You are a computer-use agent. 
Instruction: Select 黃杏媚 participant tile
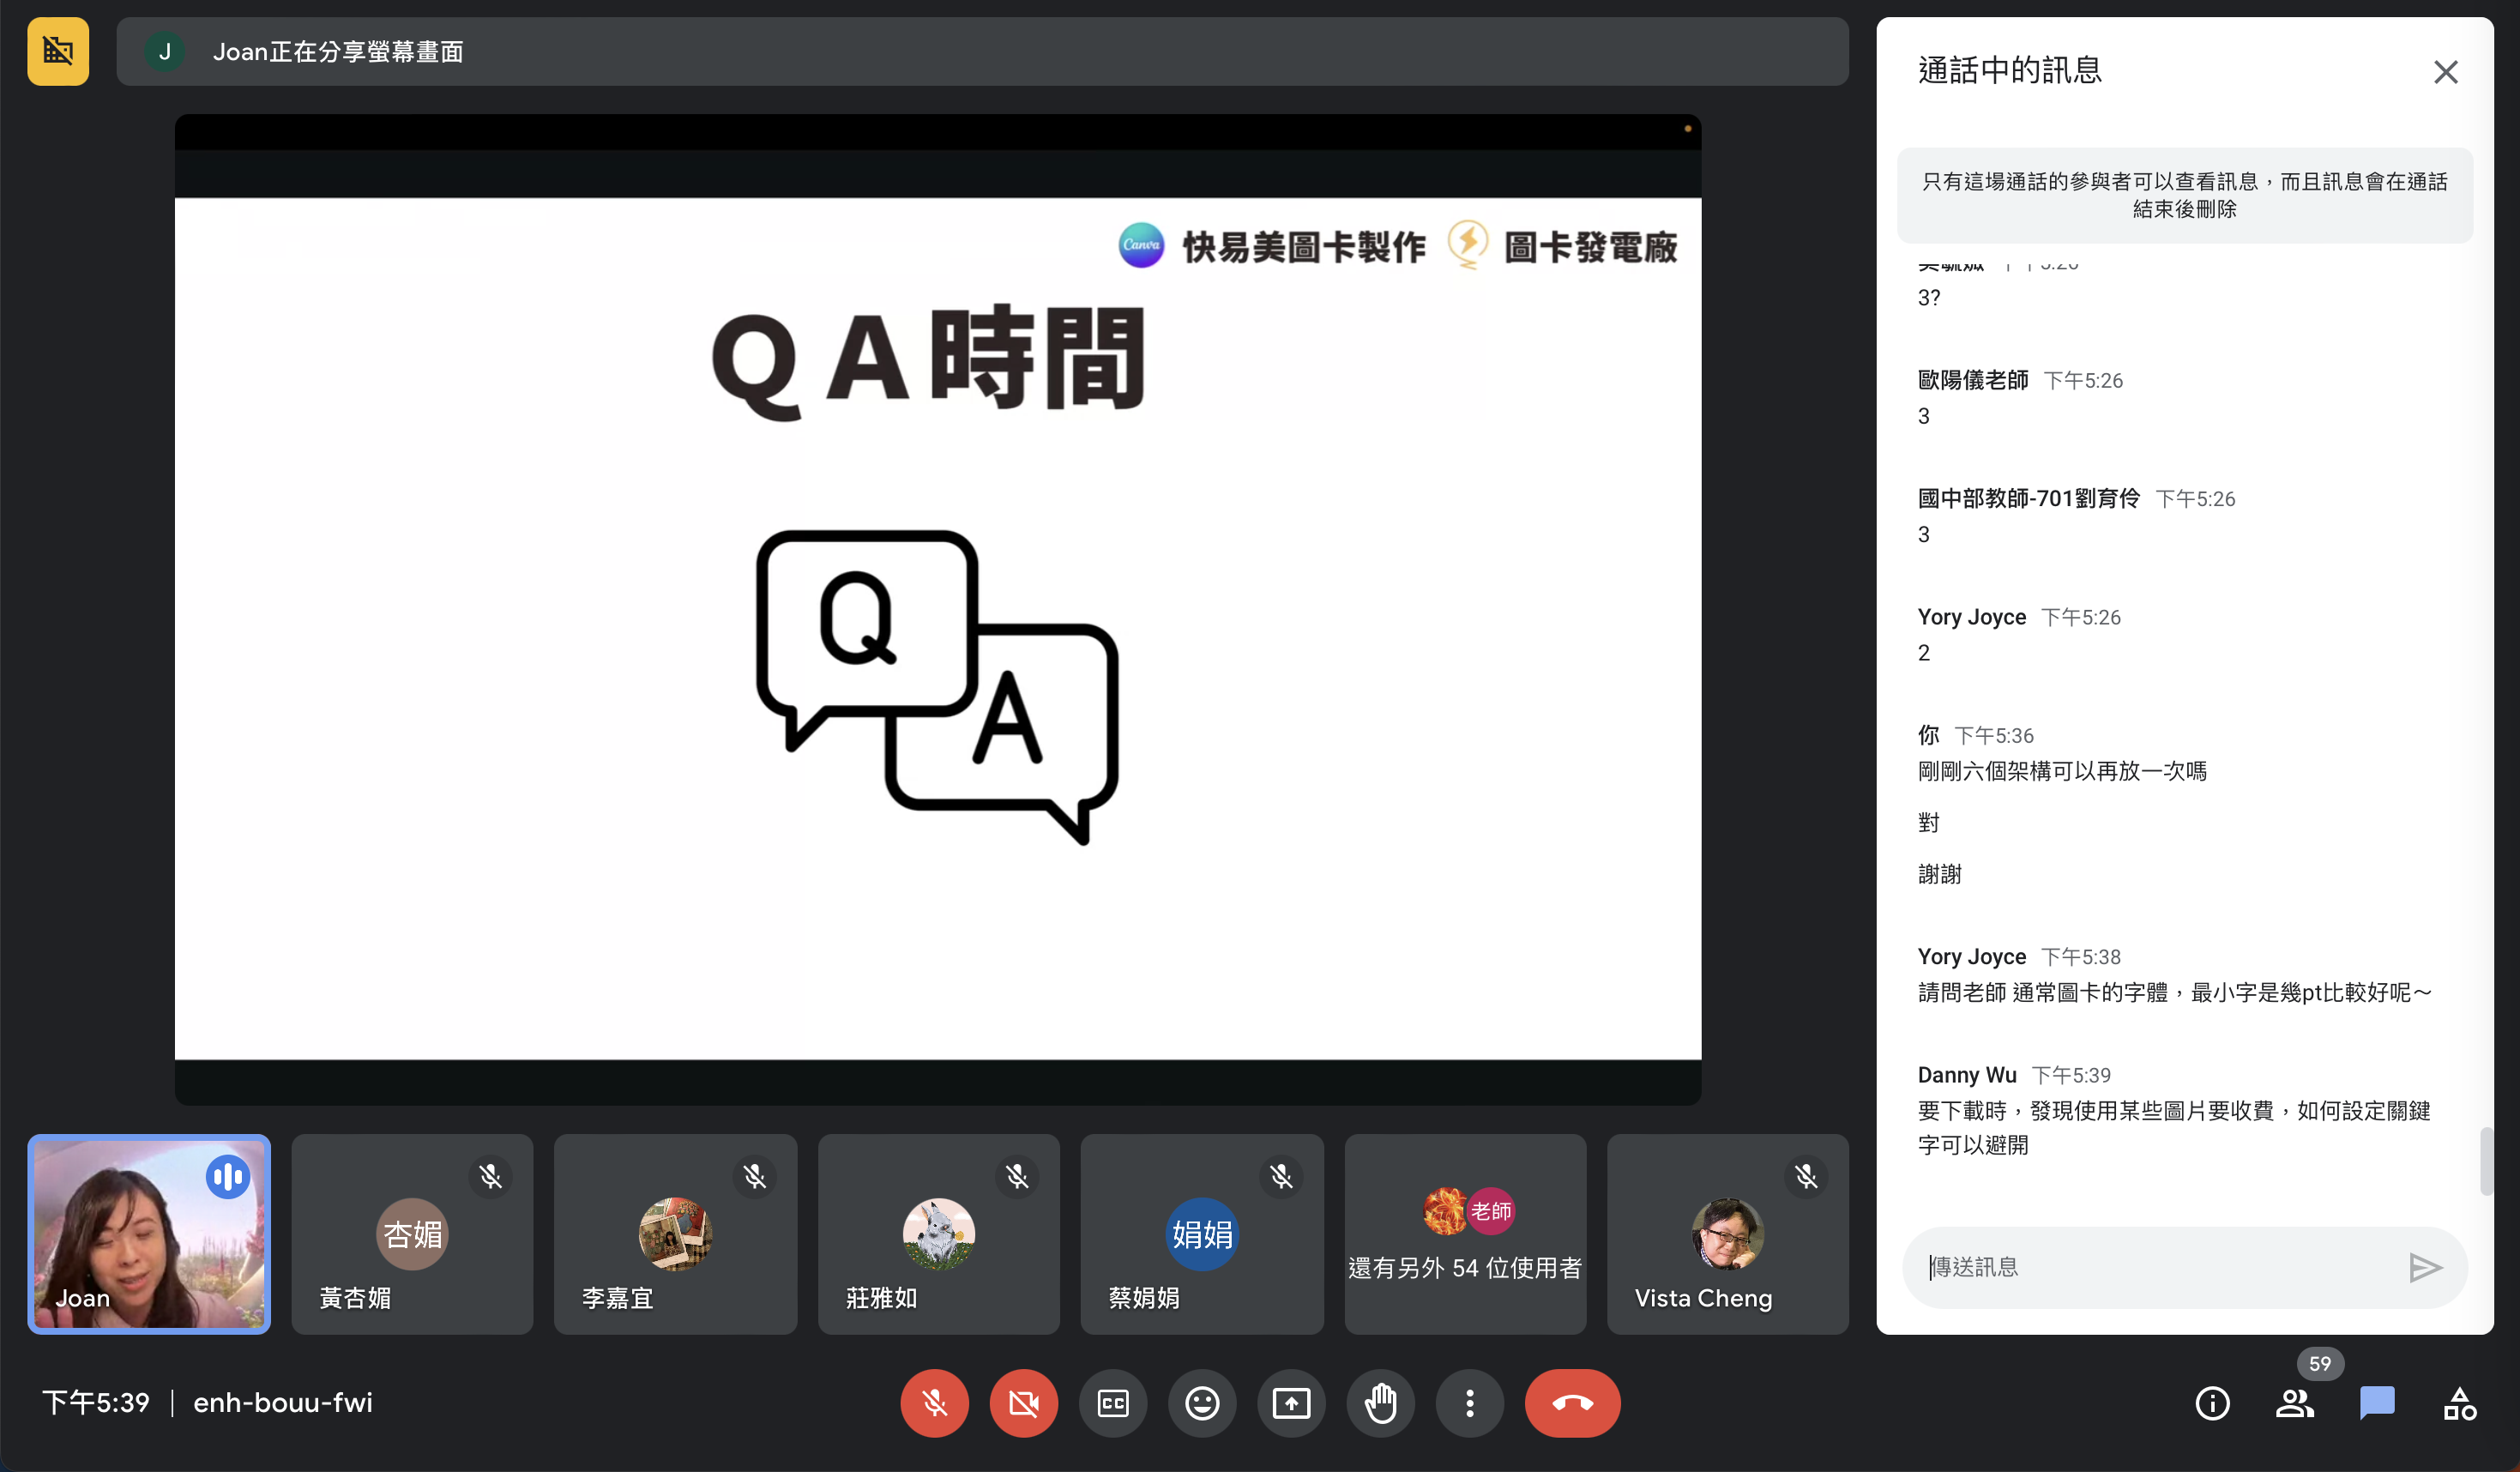click(x=412, y=1233)
